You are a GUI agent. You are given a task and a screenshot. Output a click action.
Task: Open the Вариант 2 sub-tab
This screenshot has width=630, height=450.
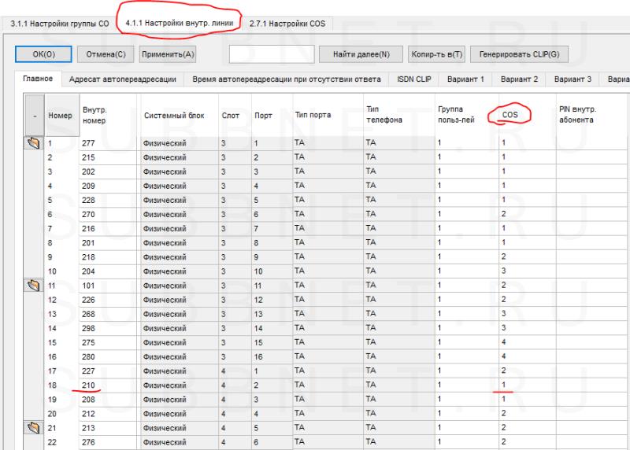point(519,79)
